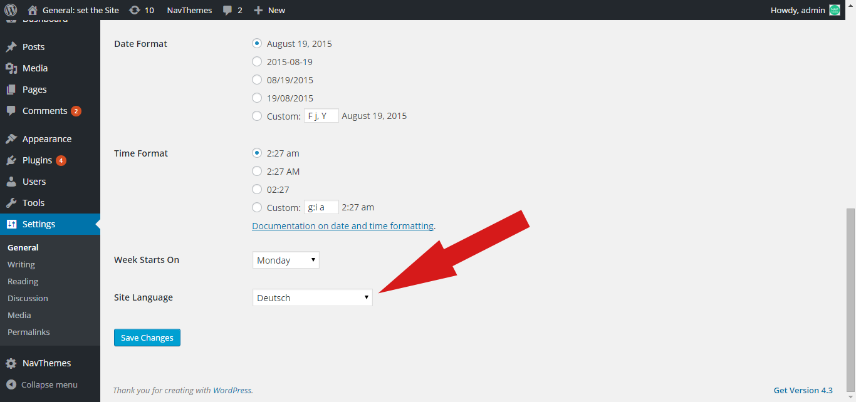Go to Discussion settings submenu
This screenshot has height=402, width=856.
(x=28, y=298)
